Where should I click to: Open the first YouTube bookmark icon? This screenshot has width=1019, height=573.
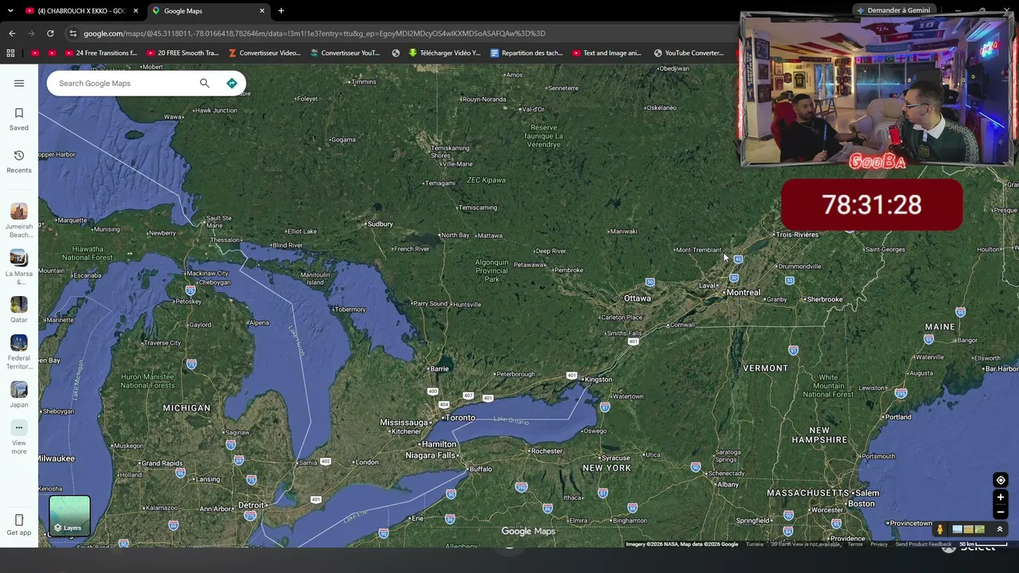pyautogui.click(x=35, y=53)
